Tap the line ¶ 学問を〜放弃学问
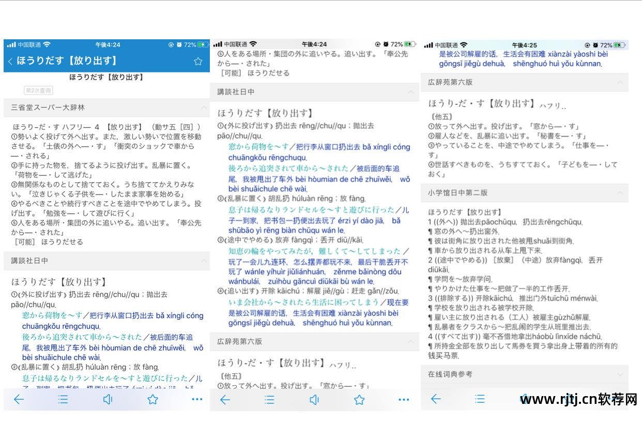 [x=461, y=279]
